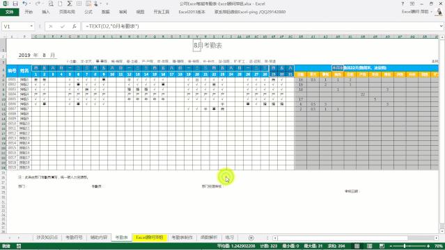Switch to the 审阅 (Review) ribbon tab

click(123, 12)
